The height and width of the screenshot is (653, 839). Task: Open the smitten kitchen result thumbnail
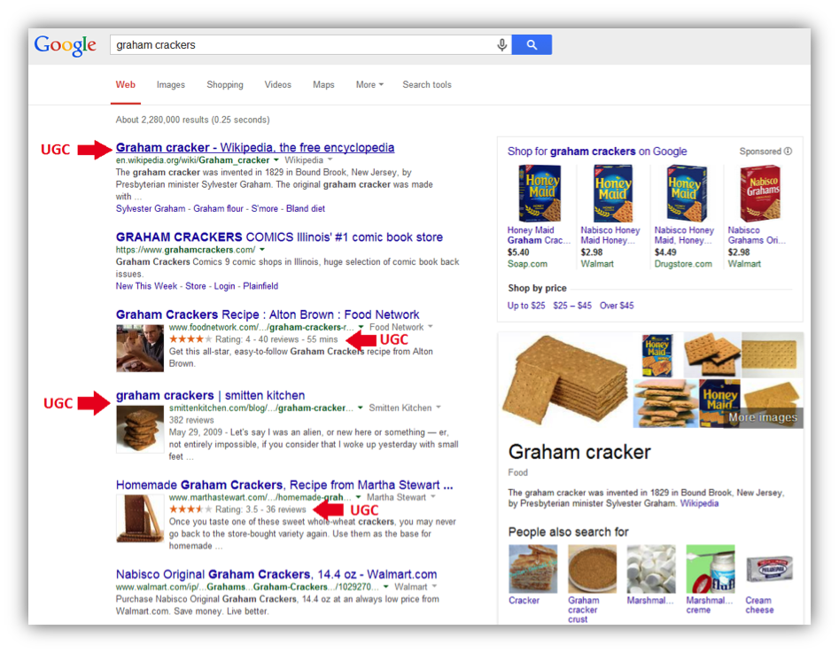(x=140, y=429)
